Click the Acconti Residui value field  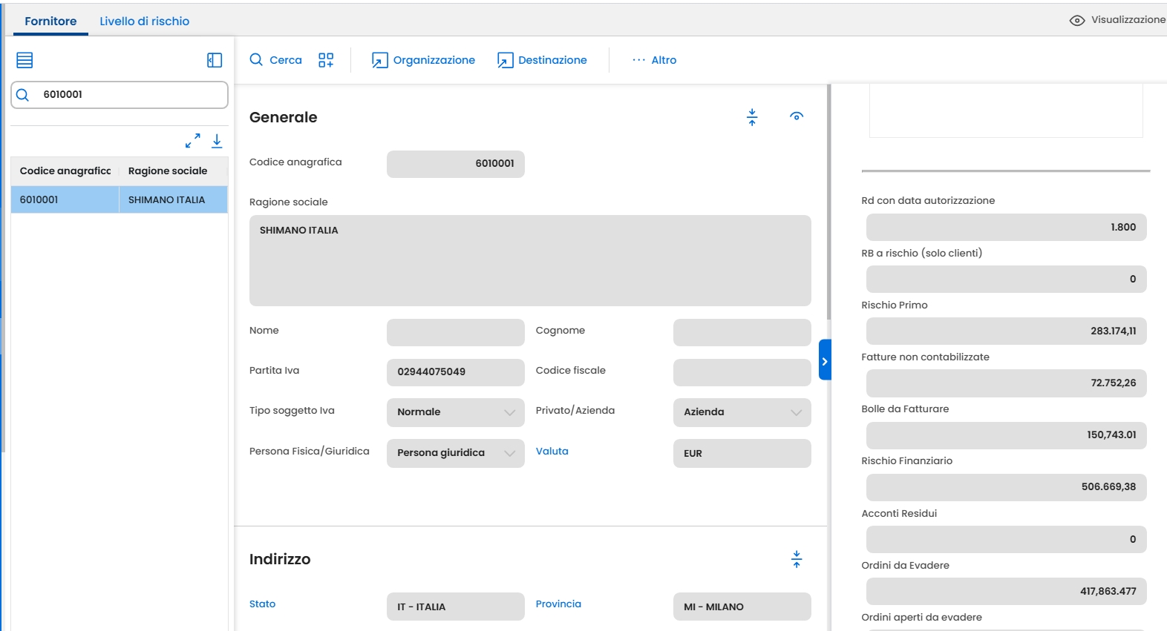pos(1007,539)
